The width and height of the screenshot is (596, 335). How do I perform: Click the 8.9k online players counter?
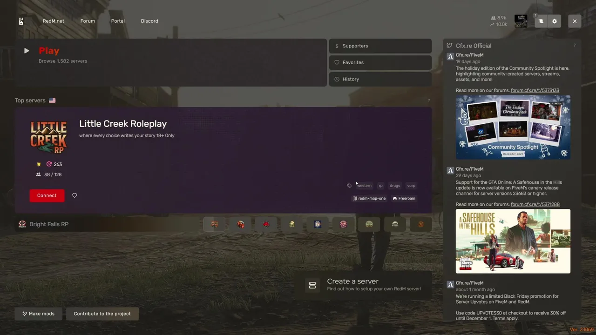click(499, 18)
